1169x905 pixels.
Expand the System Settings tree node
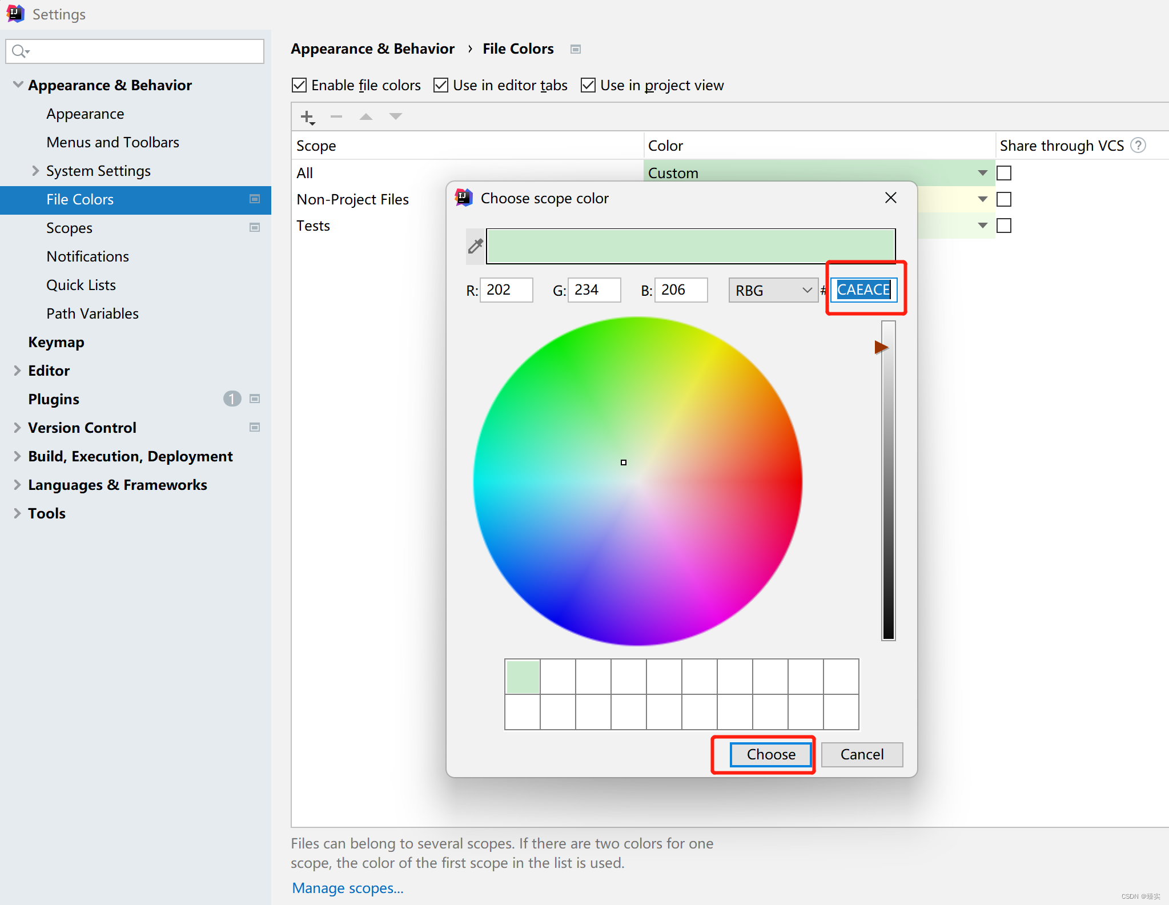[x=35, y=171]
